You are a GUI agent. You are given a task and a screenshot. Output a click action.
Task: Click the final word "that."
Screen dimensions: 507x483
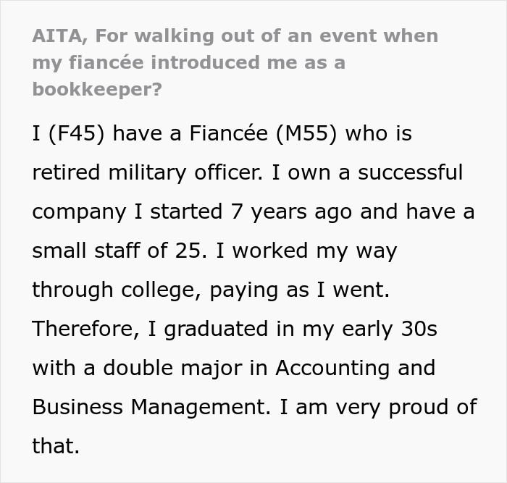56,447
